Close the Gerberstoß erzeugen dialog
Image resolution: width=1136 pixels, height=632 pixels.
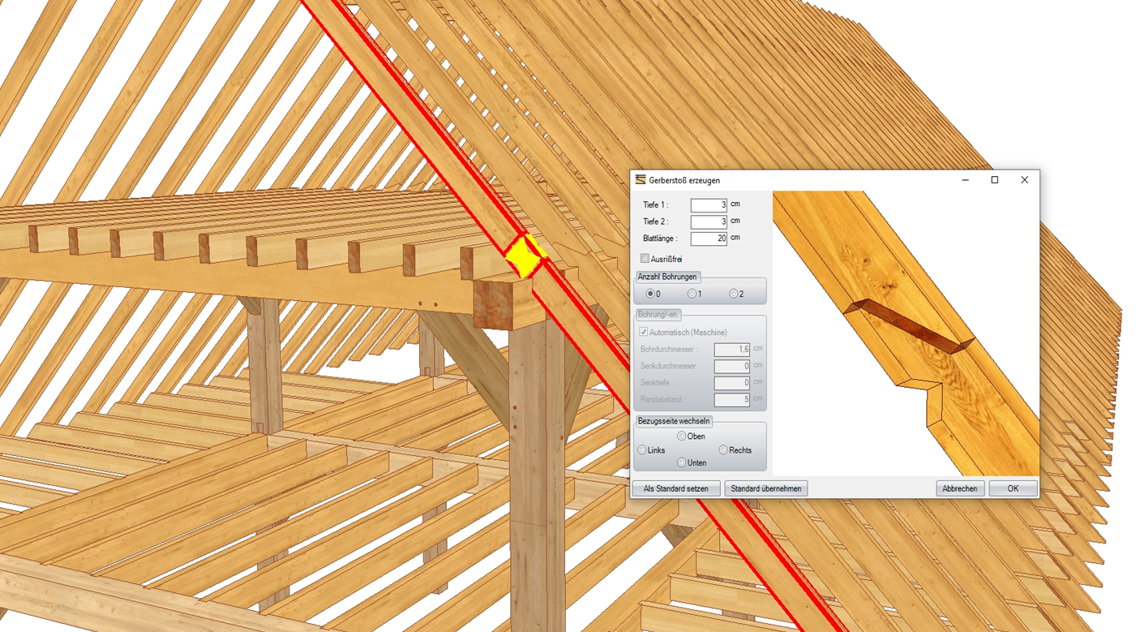click(x=1025, y=180)
